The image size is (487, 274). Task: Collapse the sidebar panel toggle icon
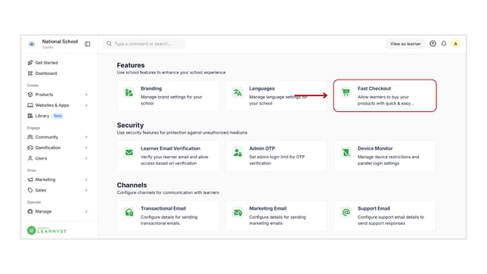point(87,44)
